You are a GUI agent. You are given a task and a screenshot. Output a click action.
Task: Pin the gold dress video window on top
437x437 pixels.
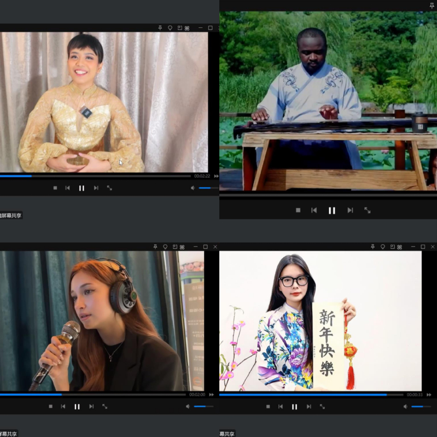160,28
